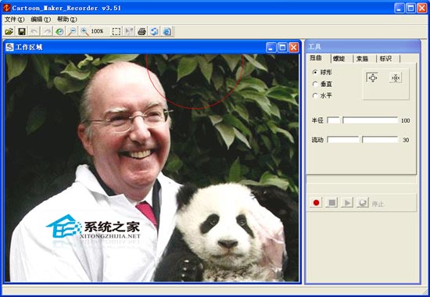Viewport: 430px width, 297px height.
Task: Switch to the 标识 tab
Action: [385, 59]
